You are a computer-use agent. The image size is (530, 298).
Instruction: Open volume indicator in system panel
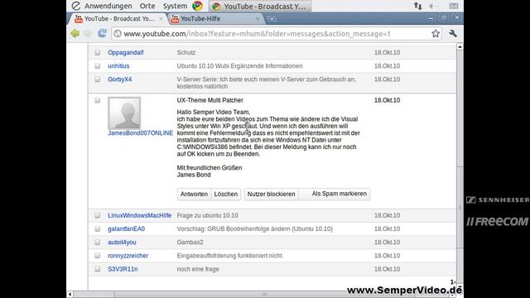[x=432, y=6]
